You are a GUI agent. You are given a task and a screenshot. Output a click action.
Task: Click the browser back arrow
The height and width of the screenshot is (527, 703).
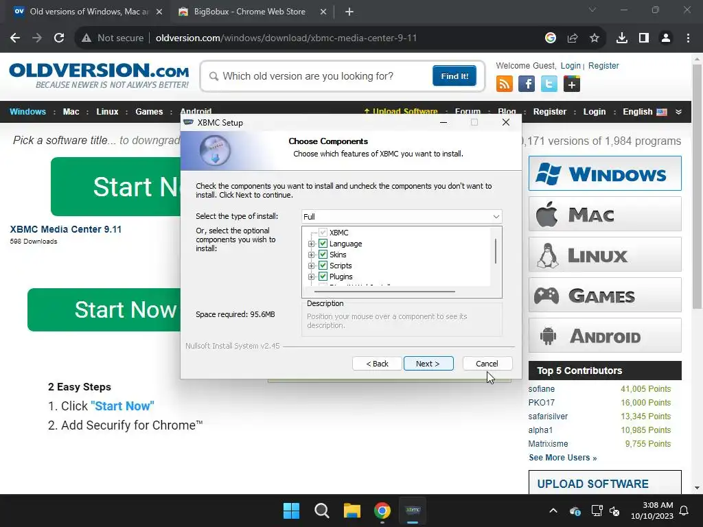pyautogui.click(x=15, y=38)
